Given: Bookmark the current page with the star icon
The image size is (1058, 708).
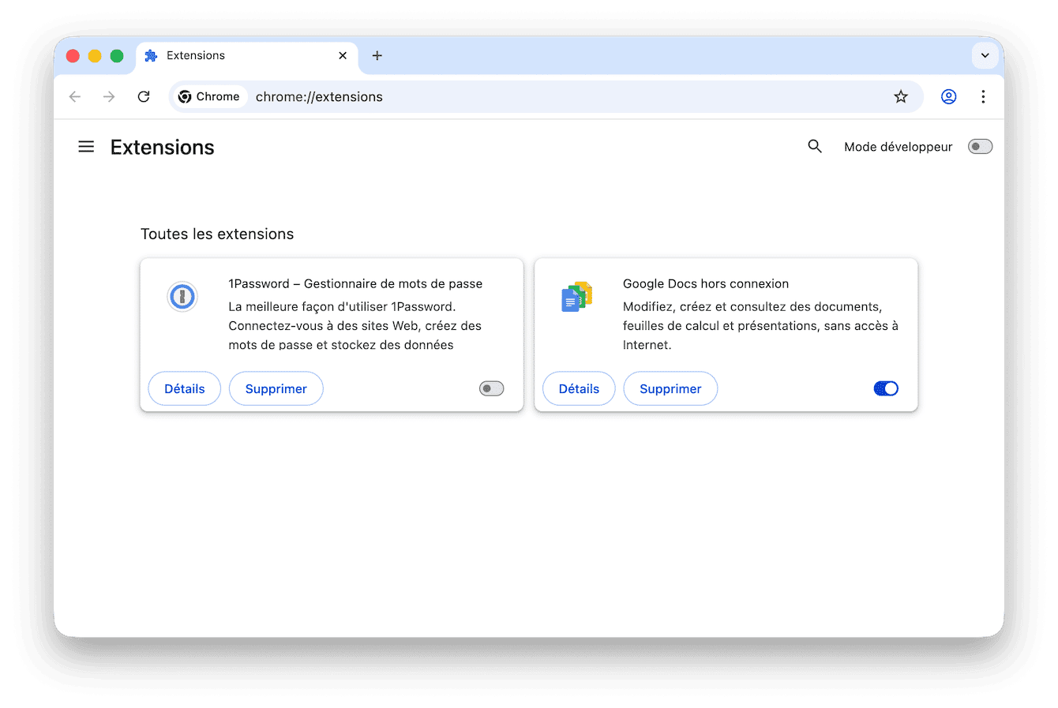Looking at the screenshot, I should [901, 96].
